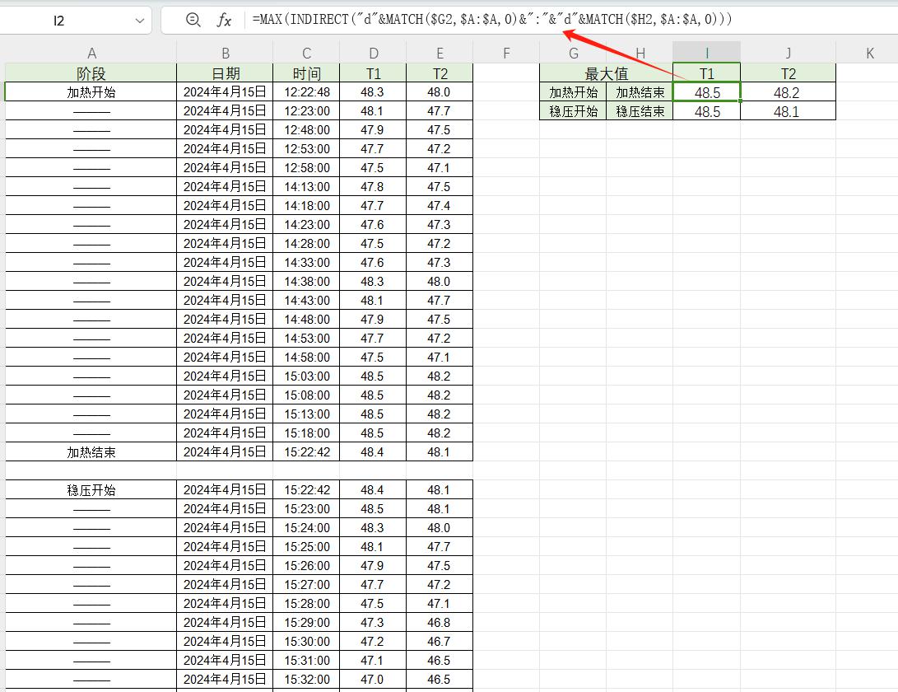Select cell G2 containing 加热开始

tap(573, 92)
